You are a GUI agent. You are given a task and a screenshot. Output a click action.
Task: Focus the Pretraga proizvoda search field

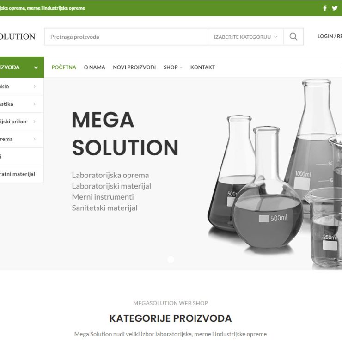coord(126,37)
